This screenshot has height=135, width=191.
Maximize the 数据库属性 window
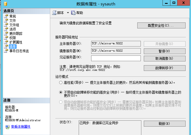point(174,3)
